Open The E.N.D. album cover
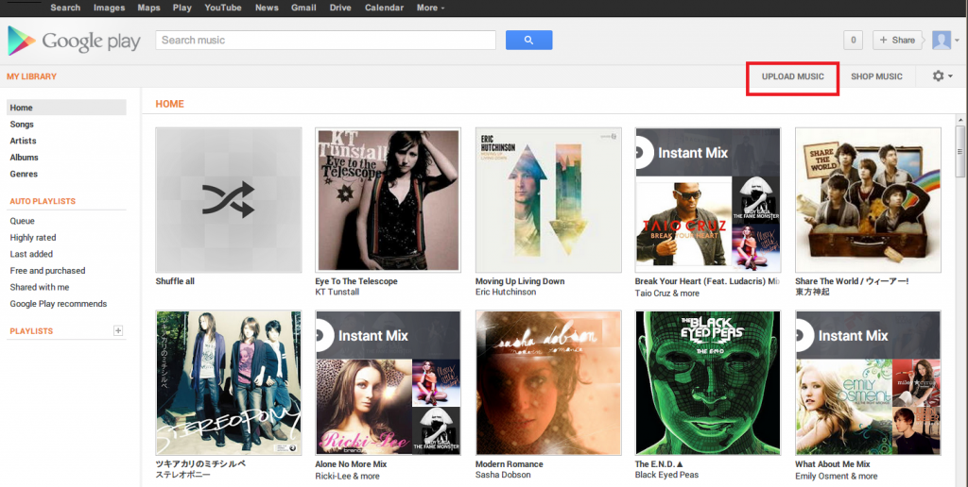 pos(708,383)
